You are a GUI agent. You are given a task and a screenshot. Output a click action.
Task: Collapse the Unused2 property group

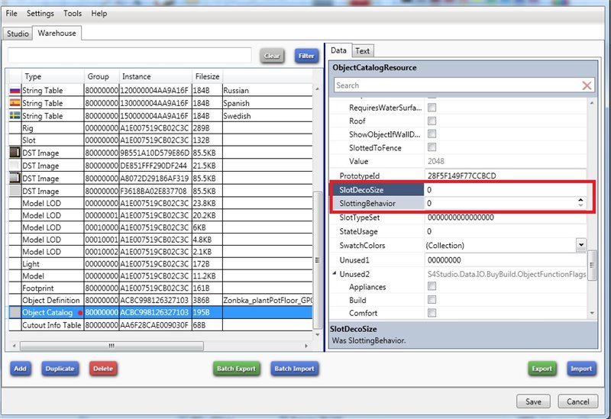point(335,274)
